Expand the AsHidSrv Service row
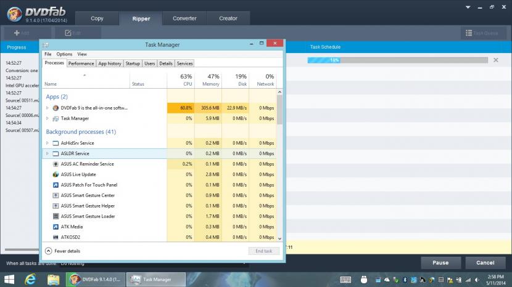512x287 pixels. pyautogui.click(x=47, y=143)
